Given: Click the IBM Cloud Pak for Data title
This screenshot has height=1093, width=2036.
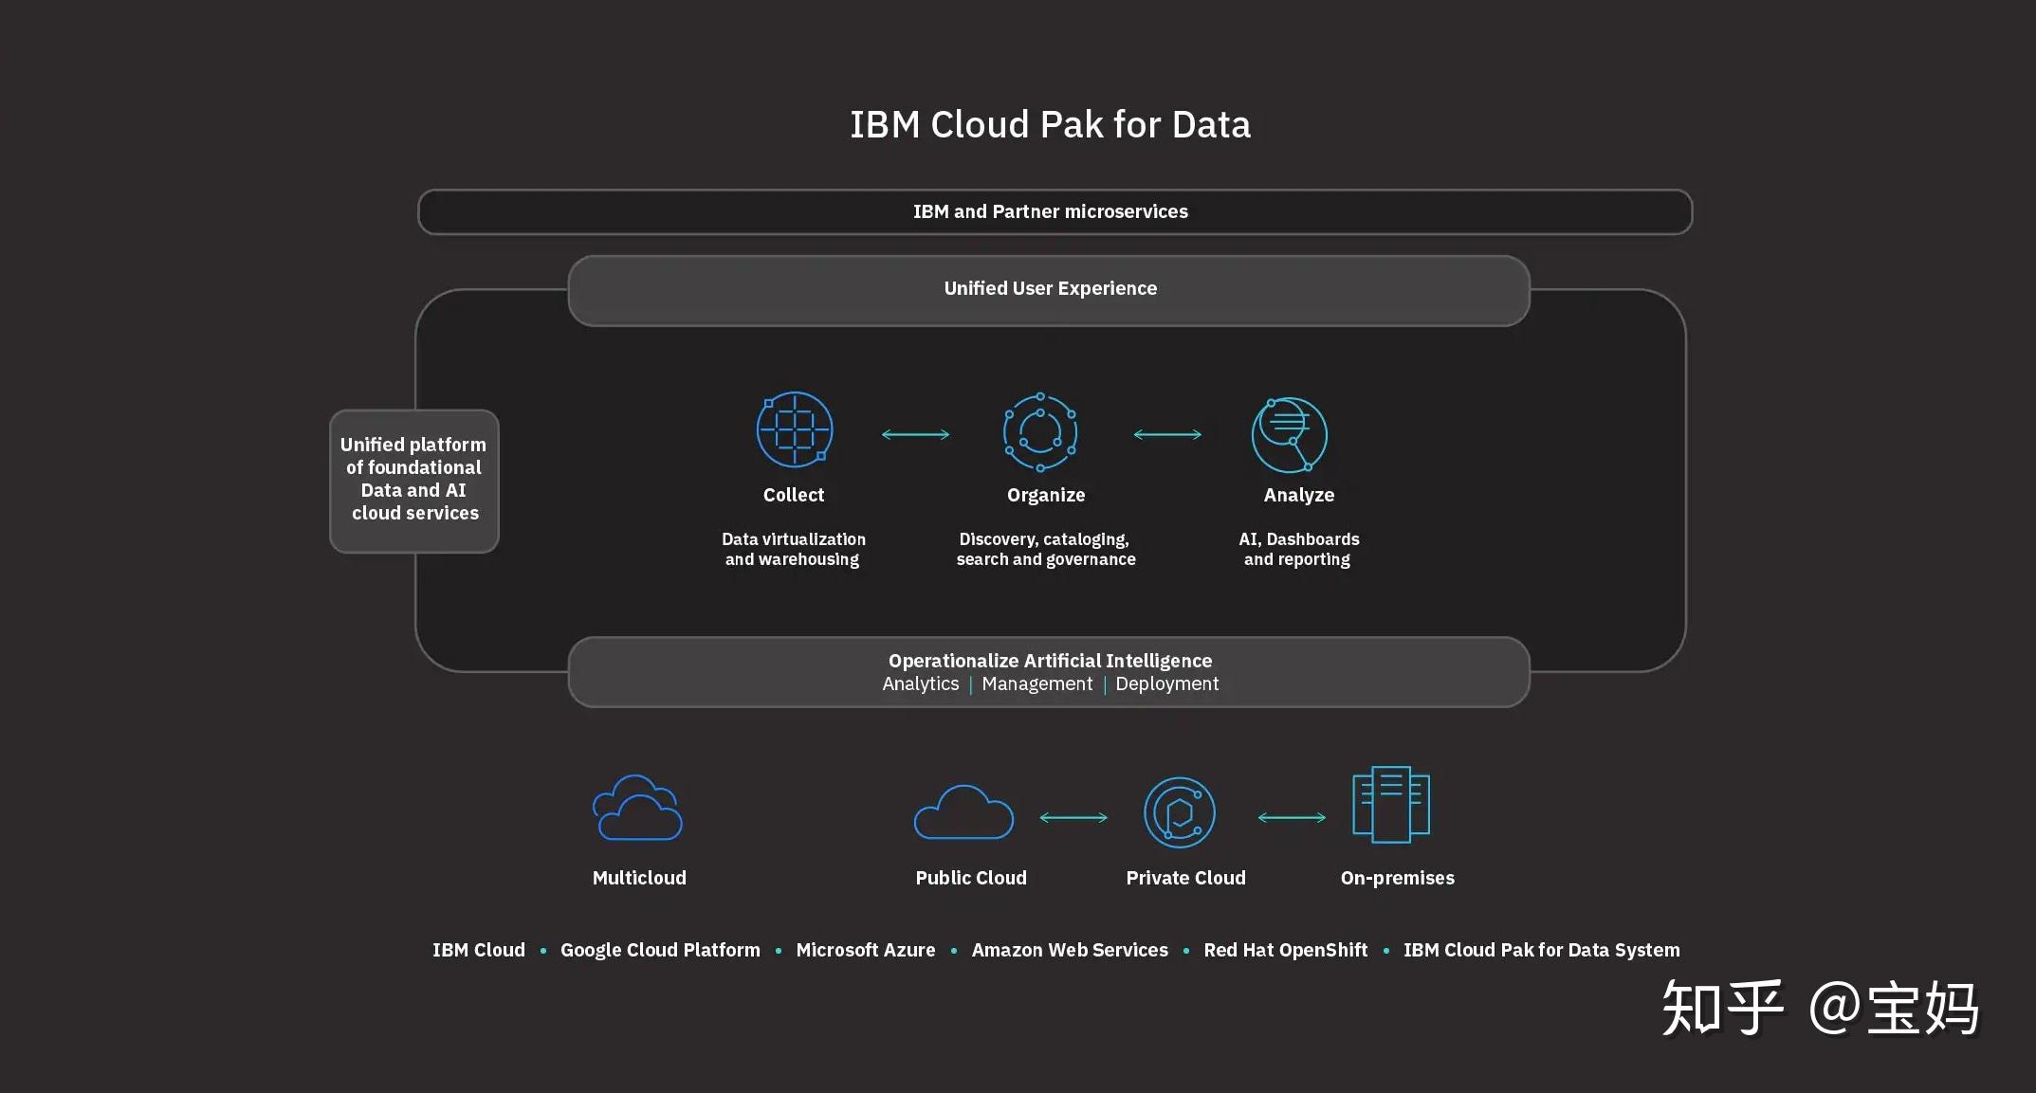Looking at the screenshot, I should click(x=1049, y=124).
